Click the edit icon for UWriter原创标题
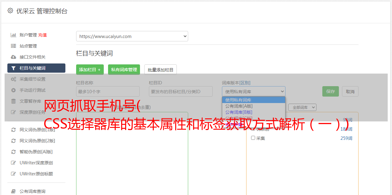392x195 pixels. [13, 174]
